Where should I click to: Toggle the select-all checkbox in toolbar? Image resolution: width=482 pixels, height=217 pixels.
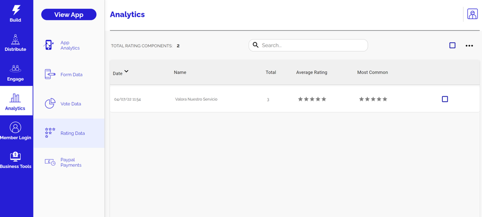pos(452,46)
